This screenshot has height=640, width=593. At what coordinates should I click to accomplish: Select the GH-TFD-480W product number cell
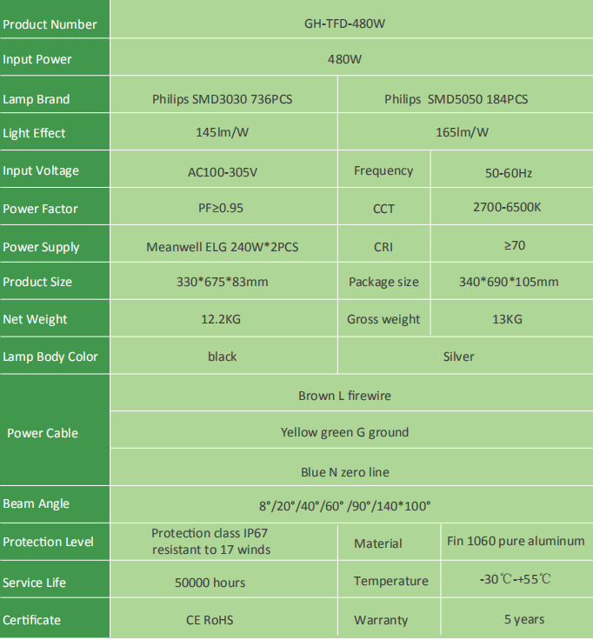click(x=351, y=19)
